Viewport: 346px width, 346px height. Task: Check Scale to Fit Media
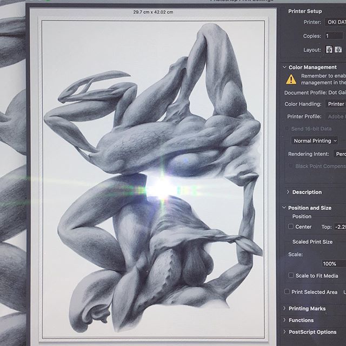tap(291, 275)
